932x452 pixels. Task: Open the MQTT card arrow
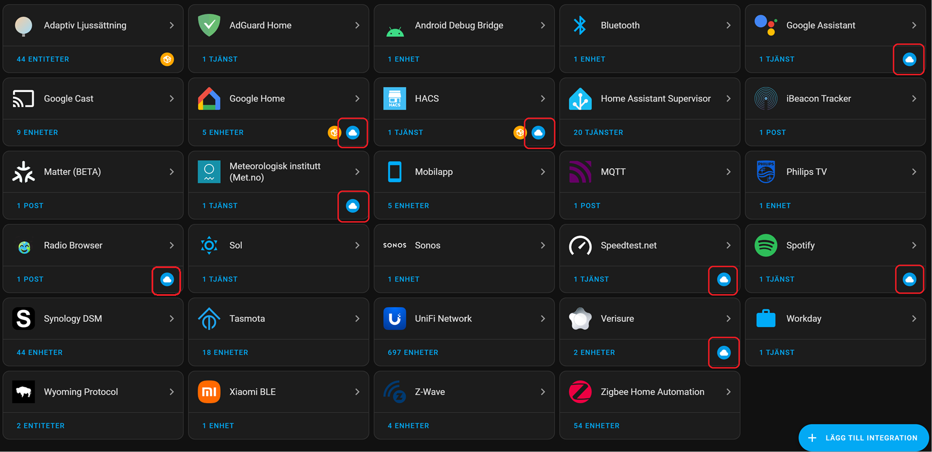click(x=728, y=172)
